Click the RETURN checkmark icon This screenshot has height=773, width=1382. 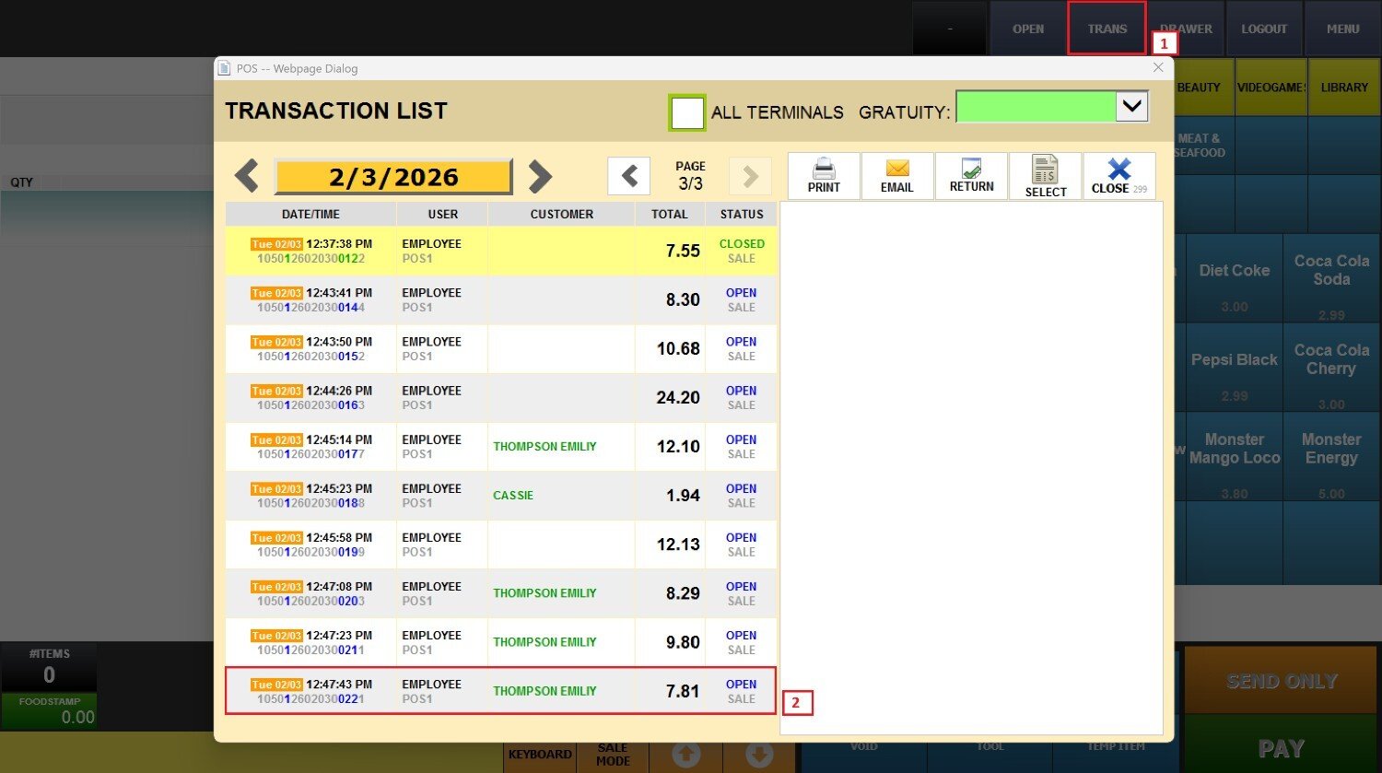971,169
